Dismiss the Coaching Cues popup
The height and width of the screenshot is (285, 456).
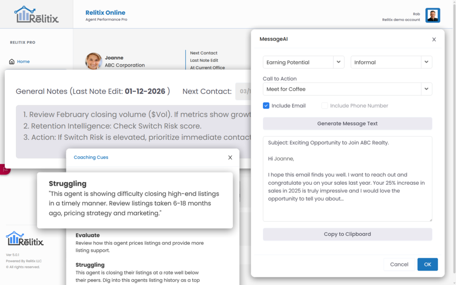[230, 157]
